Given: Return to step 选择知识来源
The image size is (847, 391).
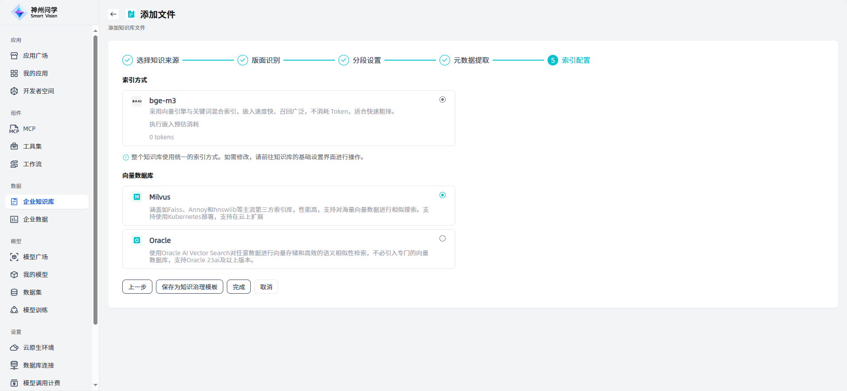Looking at the screenshot, I should [x=151, y=60].
